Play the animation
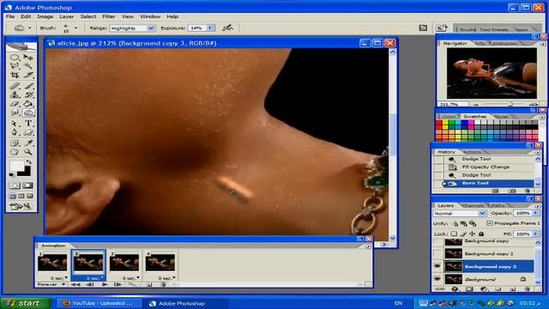The height and width of the screenshot is (309, 549). (105, 284)
